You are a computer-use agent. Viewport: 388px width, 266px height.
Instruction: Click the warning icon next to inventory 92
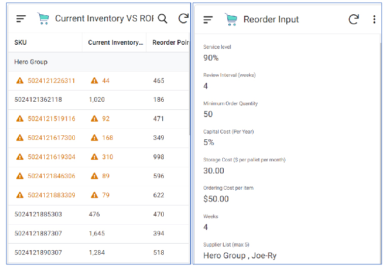(94, 119)
